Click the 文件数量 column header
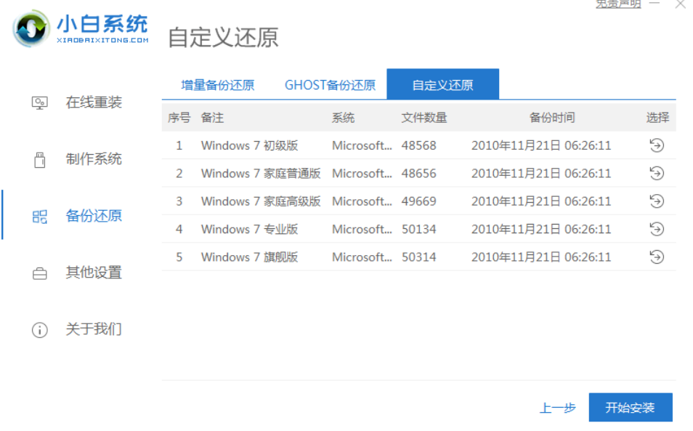Screen dimensions: 693x431 [x=424, y=118]
